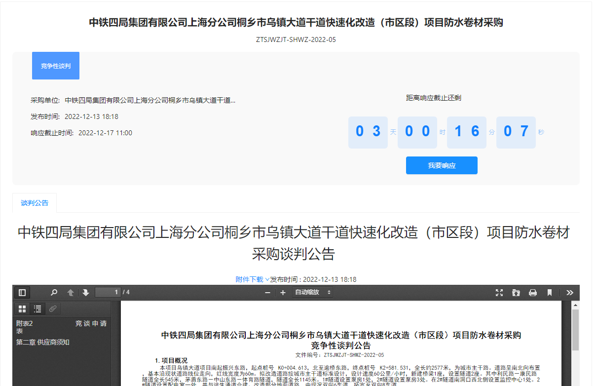
Task: Click the 距离响应截止还剩 label
Action: pyautogui.click(x=434, y=98)
